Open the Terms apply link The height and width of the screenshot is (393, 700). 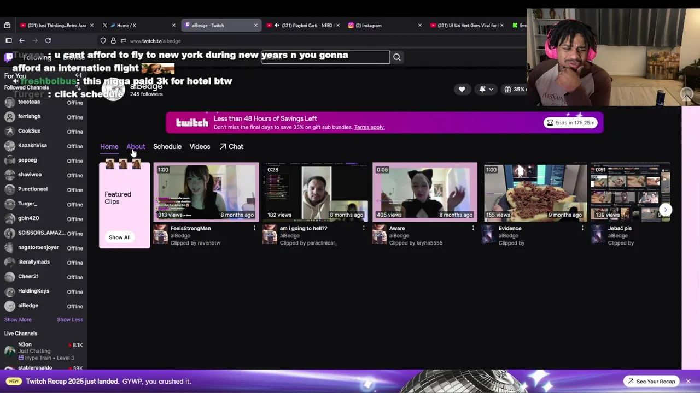(x=369, y=127)
